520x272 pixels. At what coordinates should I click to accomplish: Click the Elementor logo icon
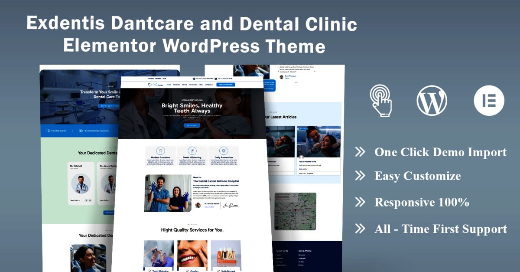click(489, 100)
